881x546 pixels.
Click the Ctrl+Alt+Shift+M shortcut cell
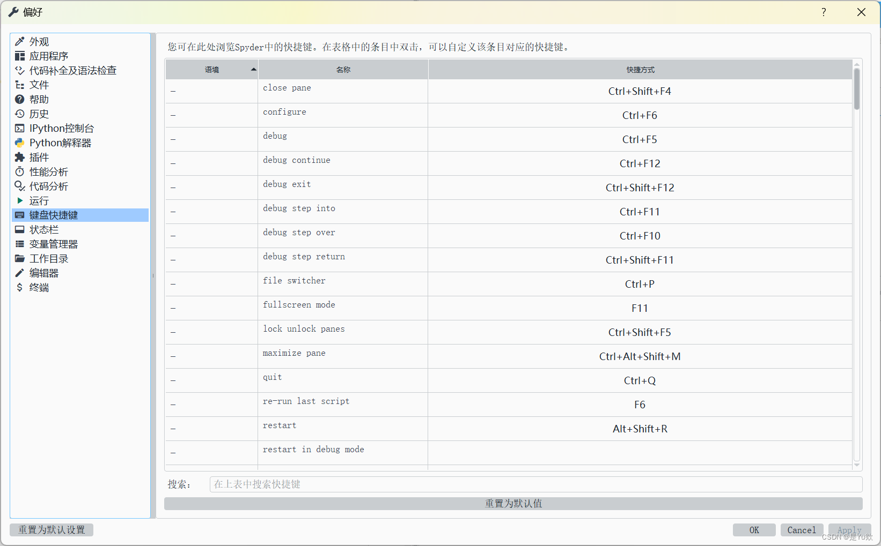(640, 356)
